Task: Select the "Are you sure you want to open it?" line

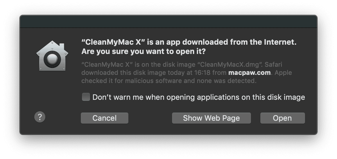Action: coord(144,52)
